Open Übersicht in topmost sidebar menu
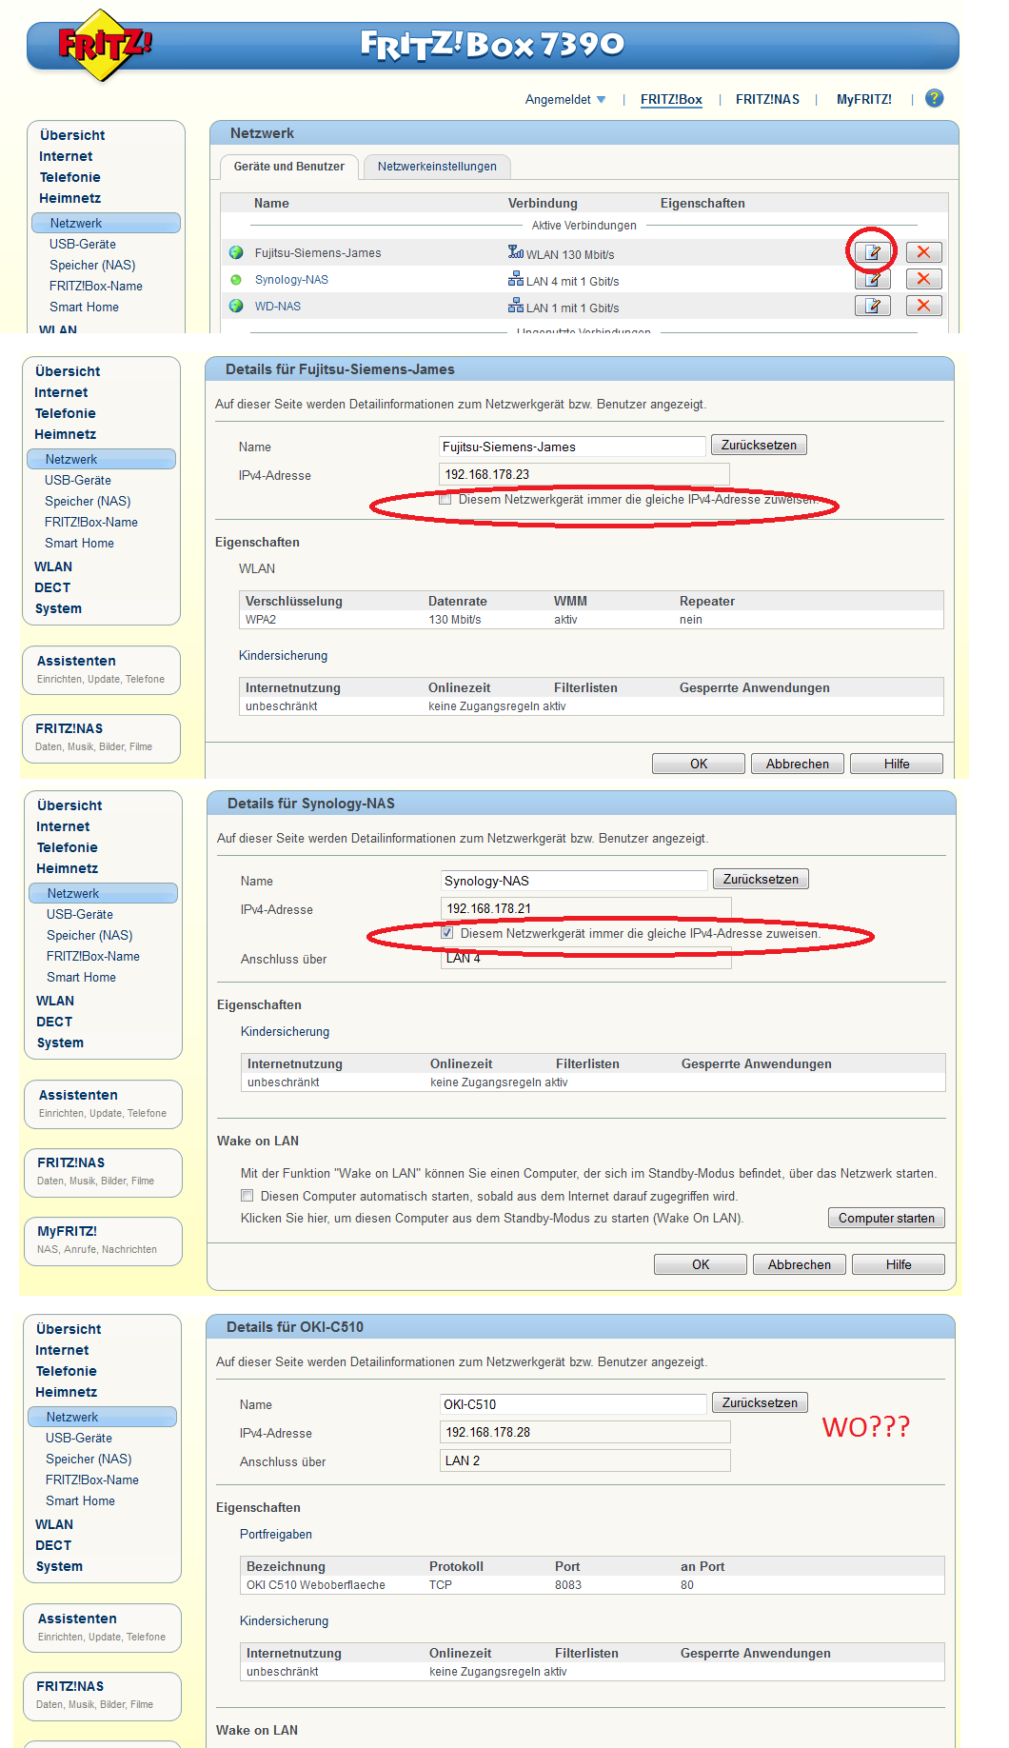 pos(72,135)
